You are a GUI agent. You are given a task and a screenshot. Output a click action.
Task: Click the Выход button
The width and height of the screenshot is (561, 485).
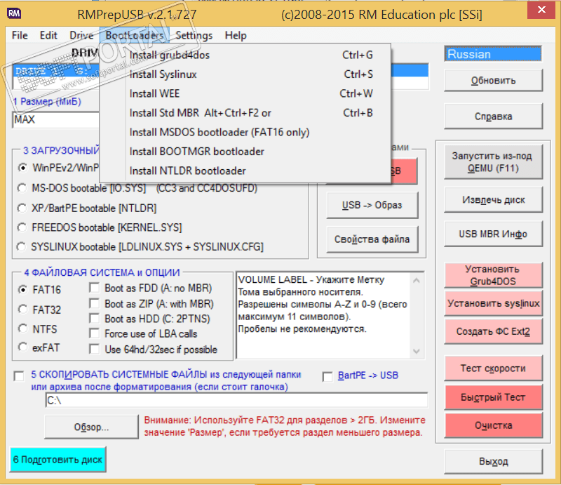pos(494,461)
